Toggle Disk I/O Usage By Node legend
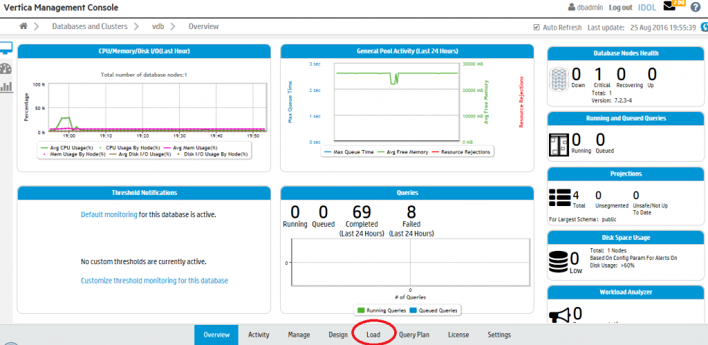708x345 pixels. pos(211,154)
